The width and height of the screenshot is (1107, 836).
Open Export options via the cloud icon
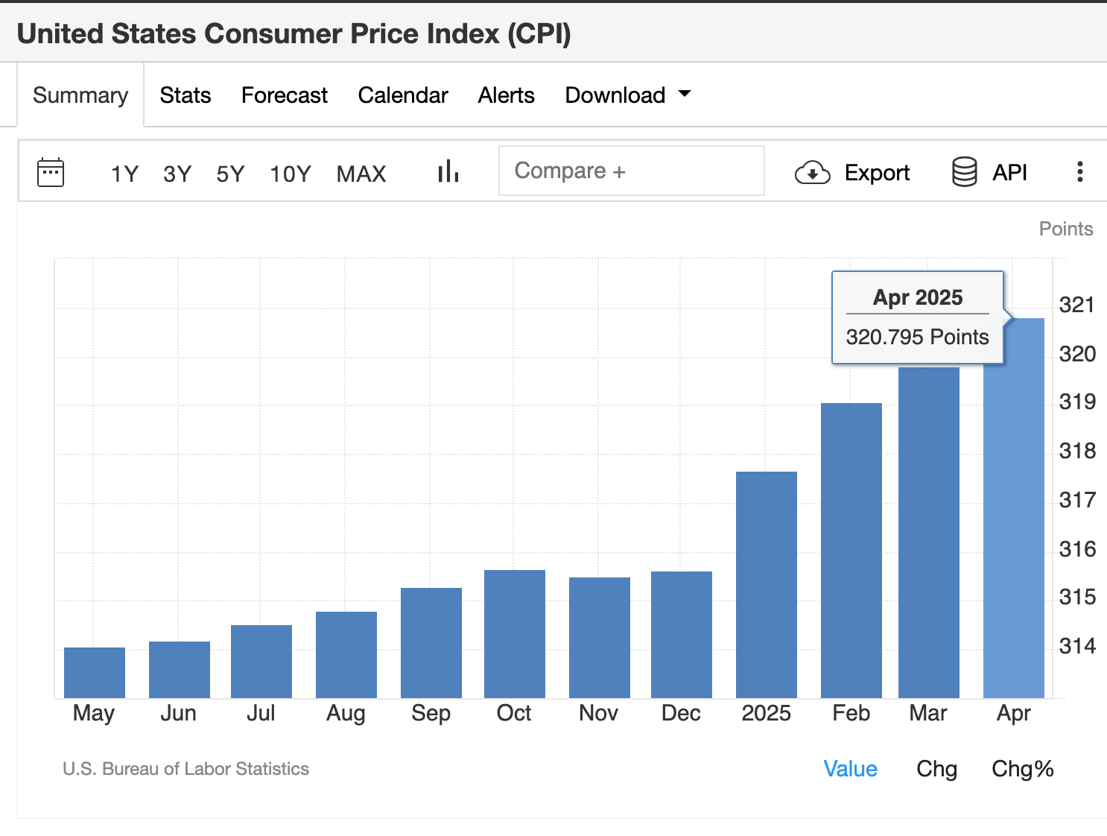click(x=813, y=172)
